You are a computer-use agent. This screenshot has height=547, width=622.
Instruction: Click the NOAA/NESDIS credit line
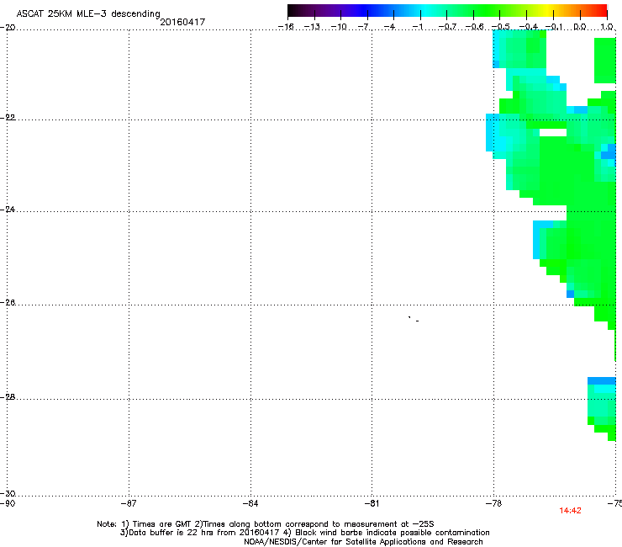(363, 542)
